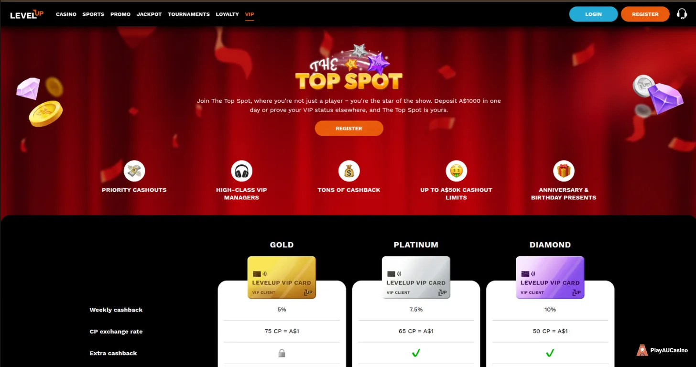Click the blue Login button
Image resolution: width=696 pixels, height=367 pixels.
593,14
